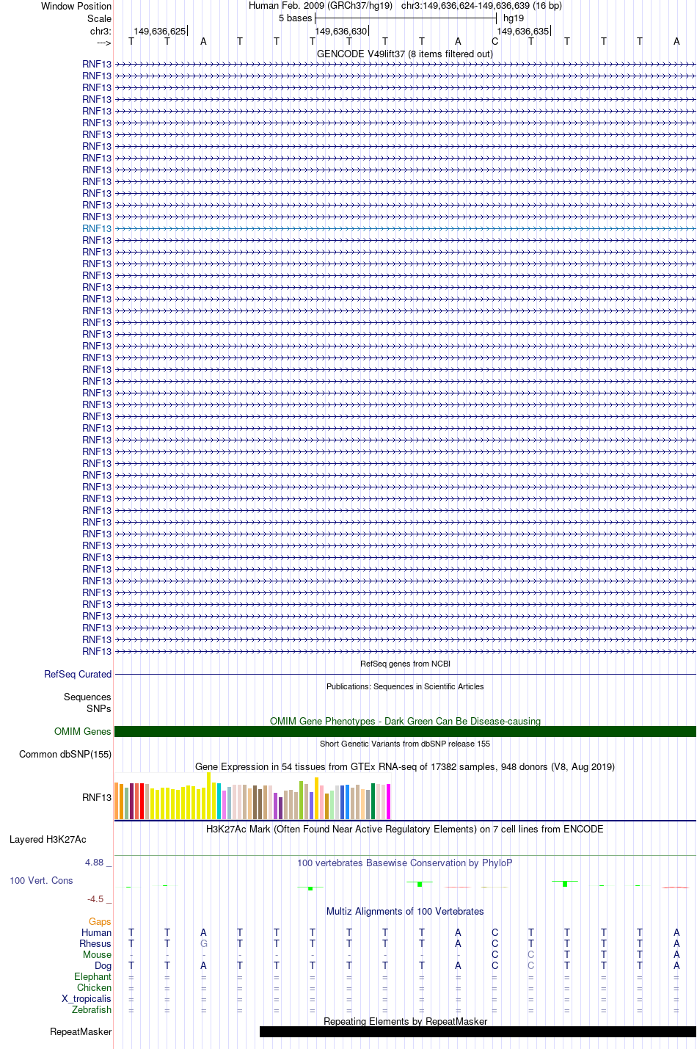Click the tallest yellow GTEx expression bar

[208, 795]
